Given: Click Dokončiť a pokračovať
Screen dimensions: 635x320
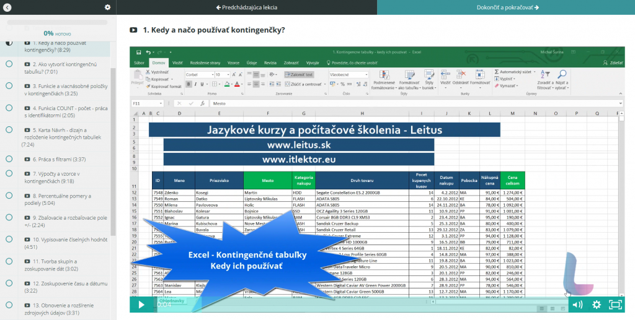Looking at the screenshot, I should pyautogui.click(x=506, y=7).
